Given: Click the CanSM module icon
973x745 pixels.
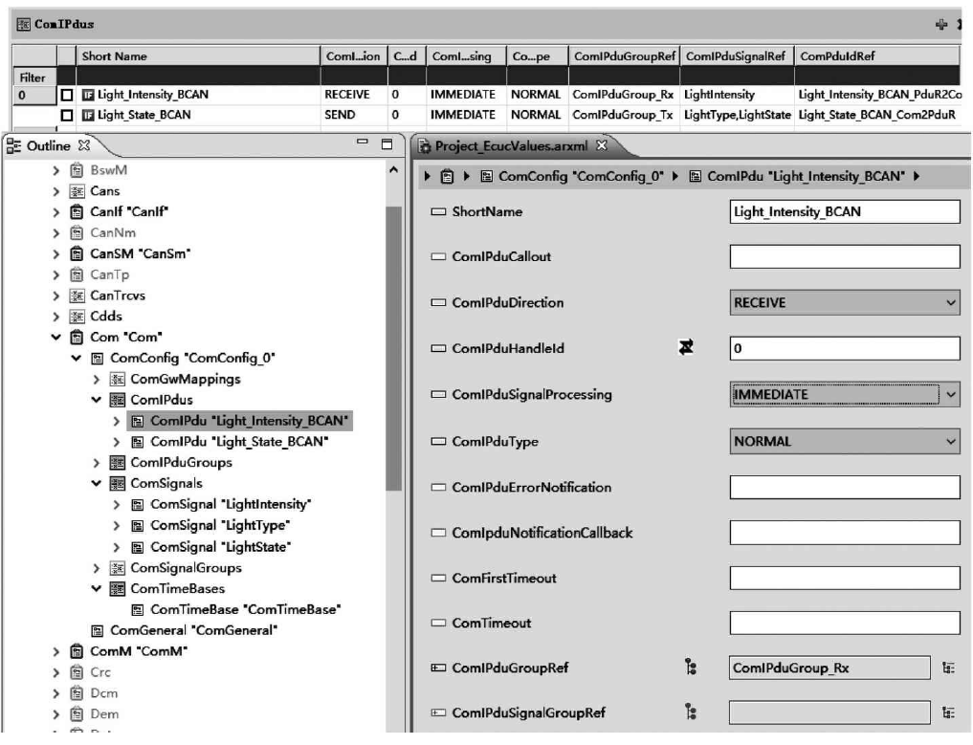Looking at the screenshot, I should [x=77, y=253].
